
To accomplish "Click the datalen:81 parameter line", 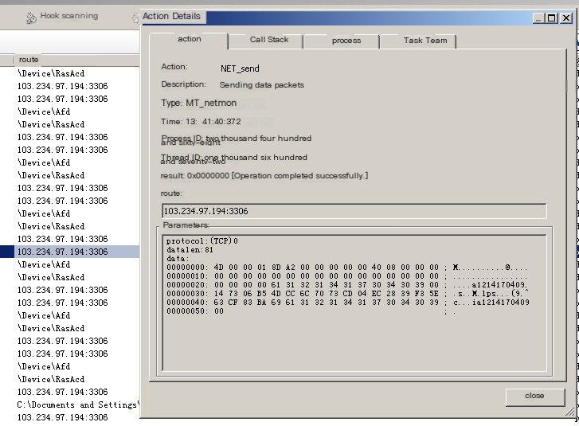I will 190,250.
